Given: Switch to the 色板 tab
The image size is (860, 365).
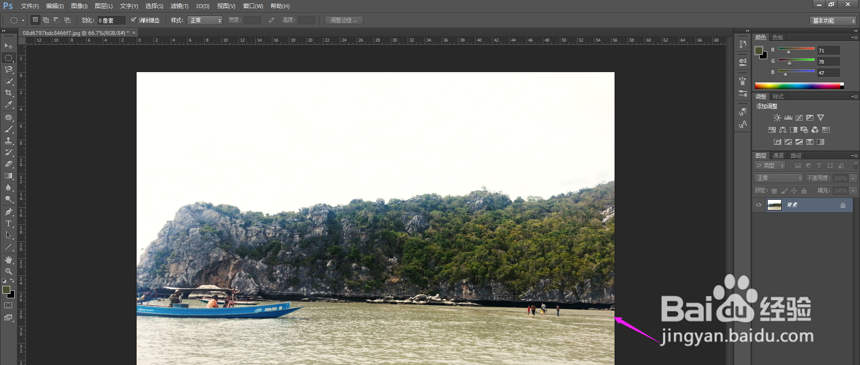Looking at the screenshot, I should click(778, 38).
